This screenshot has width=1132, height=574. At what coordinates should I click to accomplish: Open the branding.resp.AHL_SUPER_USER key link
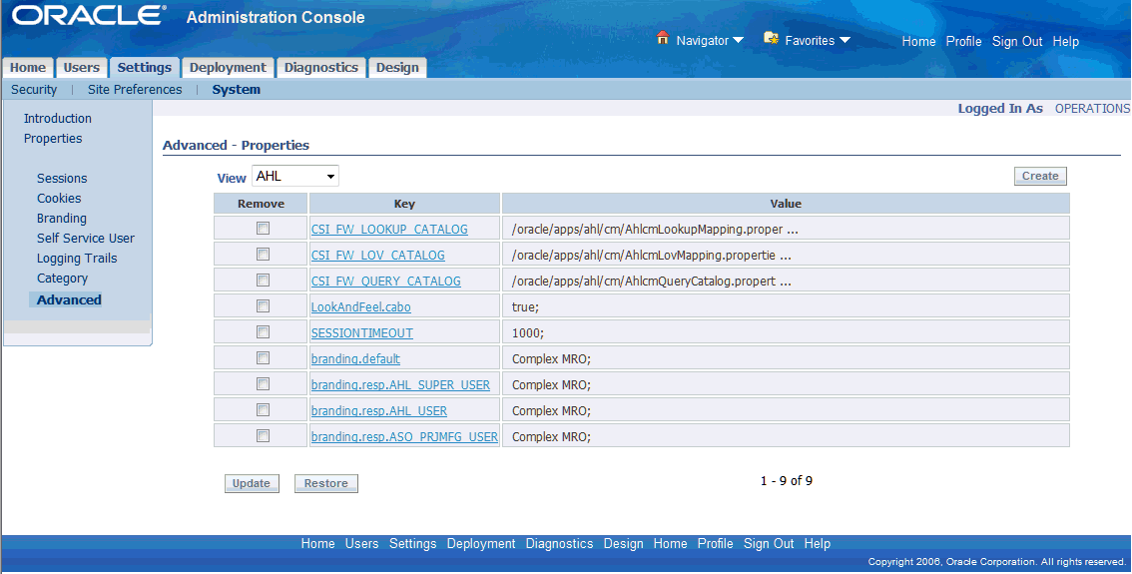(400, 385)
